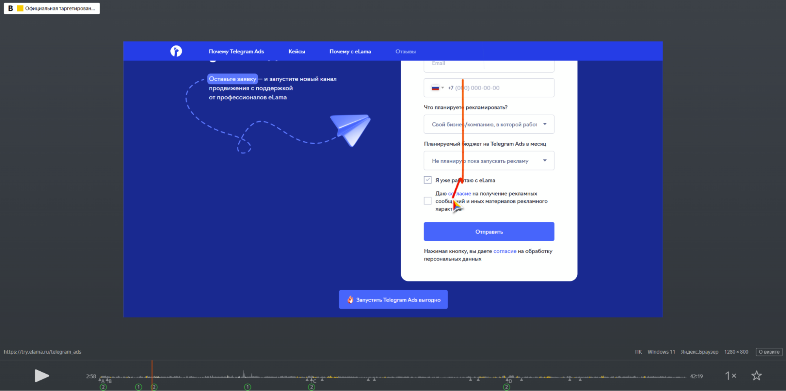The height and width of the screenshot is (391, 786).
Task: Click the fire icon on the launch button
Action: click(350, 300)
